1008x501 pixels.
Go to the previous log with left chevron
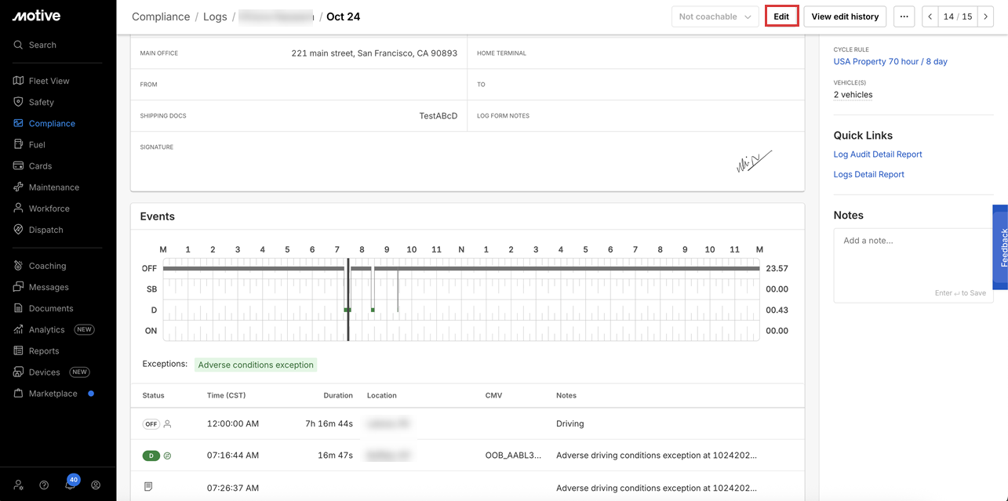point(930,16)
